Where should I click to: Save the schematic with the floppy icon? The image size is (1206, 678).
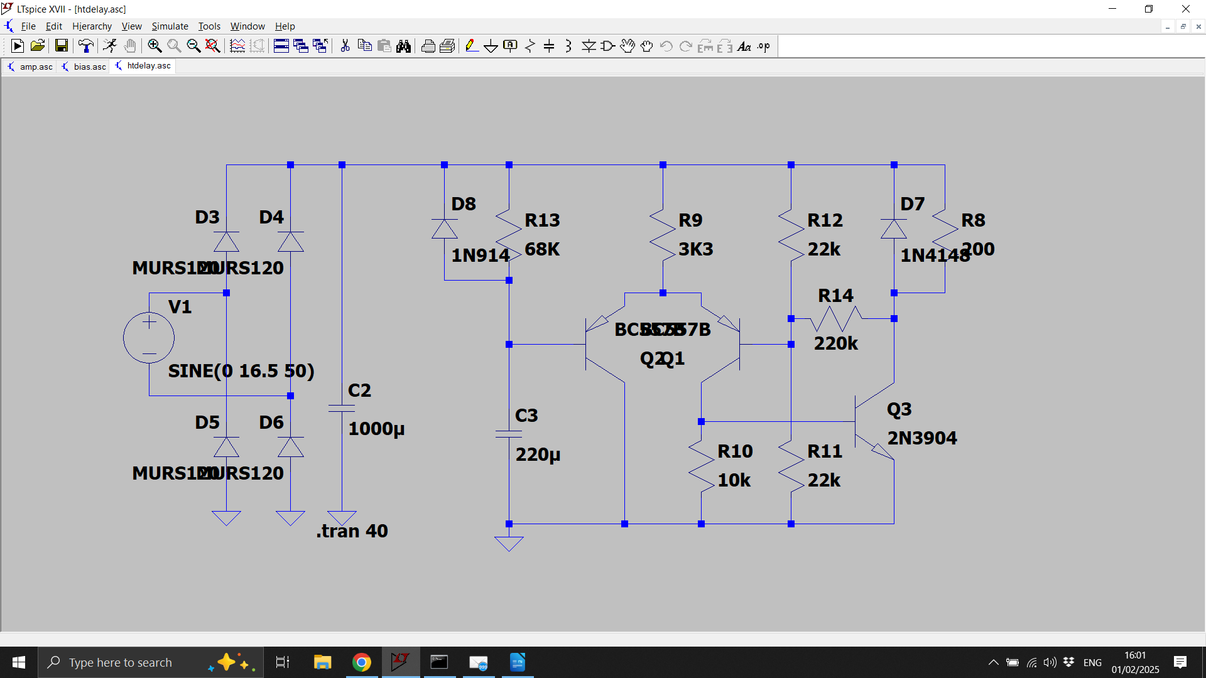61,46
